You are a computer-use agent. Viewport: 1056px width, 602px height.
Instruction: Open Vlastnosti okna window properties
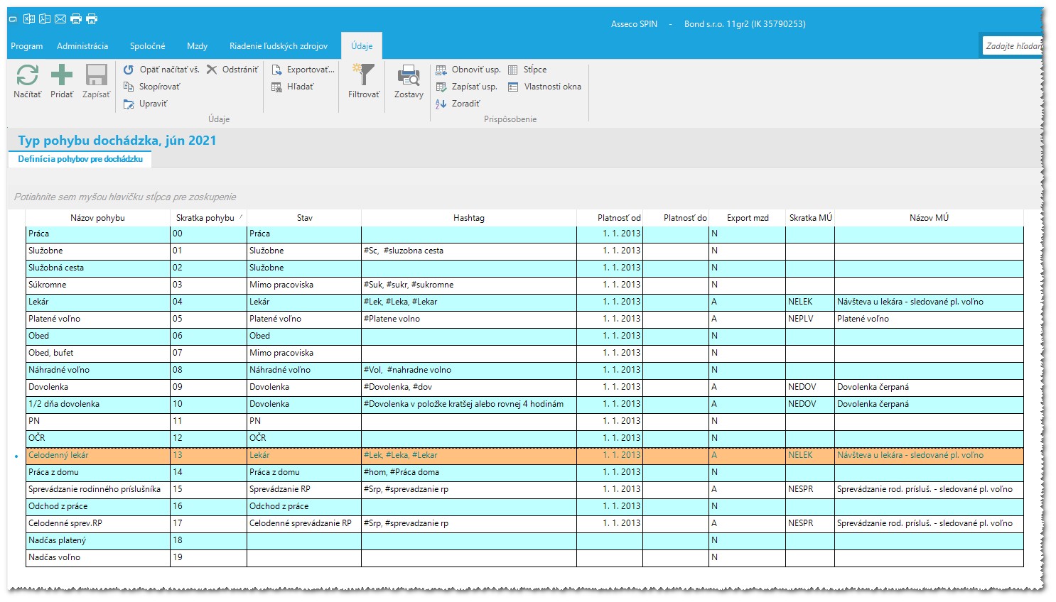(x=544, y=87)
